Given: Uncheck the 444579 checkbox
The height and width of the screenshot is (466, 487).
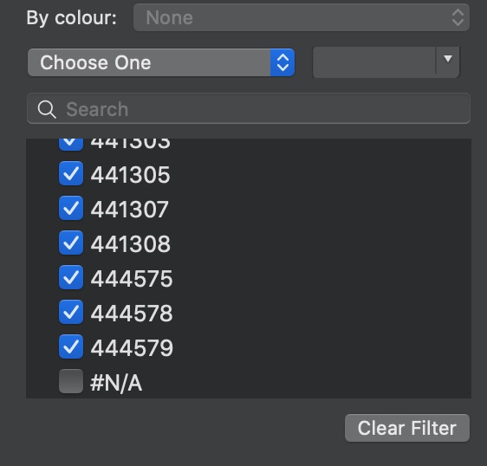Looking at the screenshot, I should (71, 346).
